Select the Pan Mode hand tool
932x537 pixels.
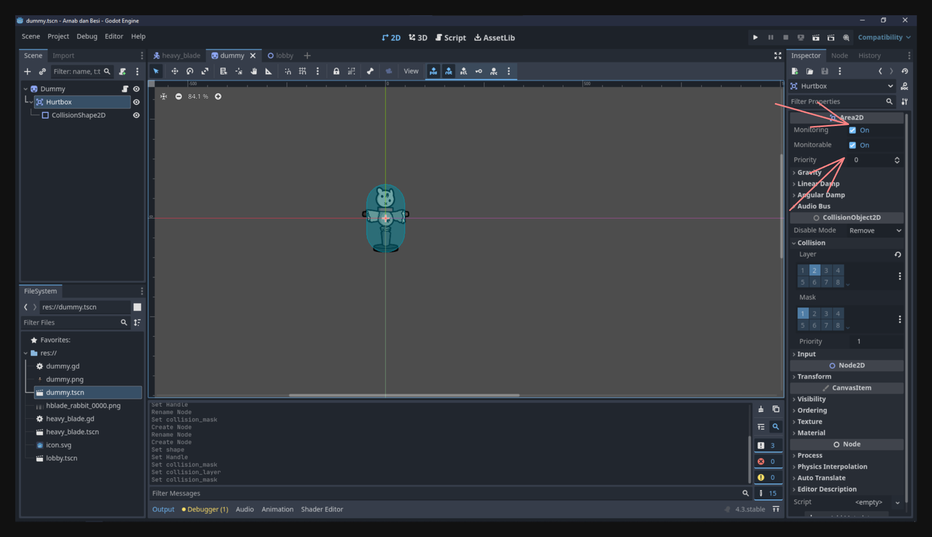click(x=254, y=71)
